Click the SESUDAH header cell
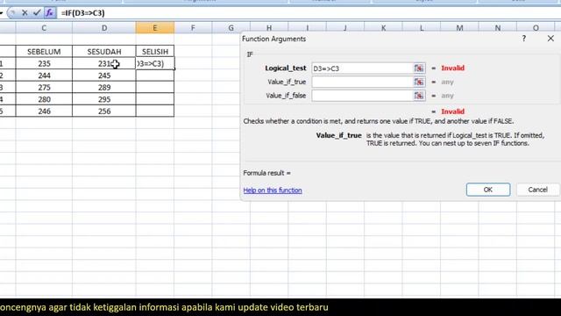This screenshot has width=561, height=316. [x=104, y=52]
